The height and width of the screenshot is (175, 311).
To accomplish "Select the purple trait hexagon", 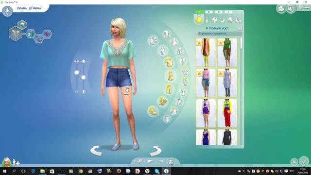I will tap(47, 35).
